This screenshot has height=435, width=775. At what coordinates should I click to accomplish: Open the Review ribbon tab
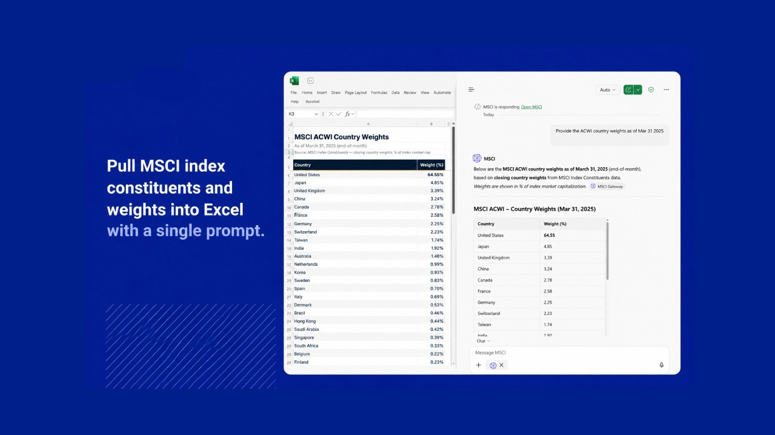pos(410,92)
